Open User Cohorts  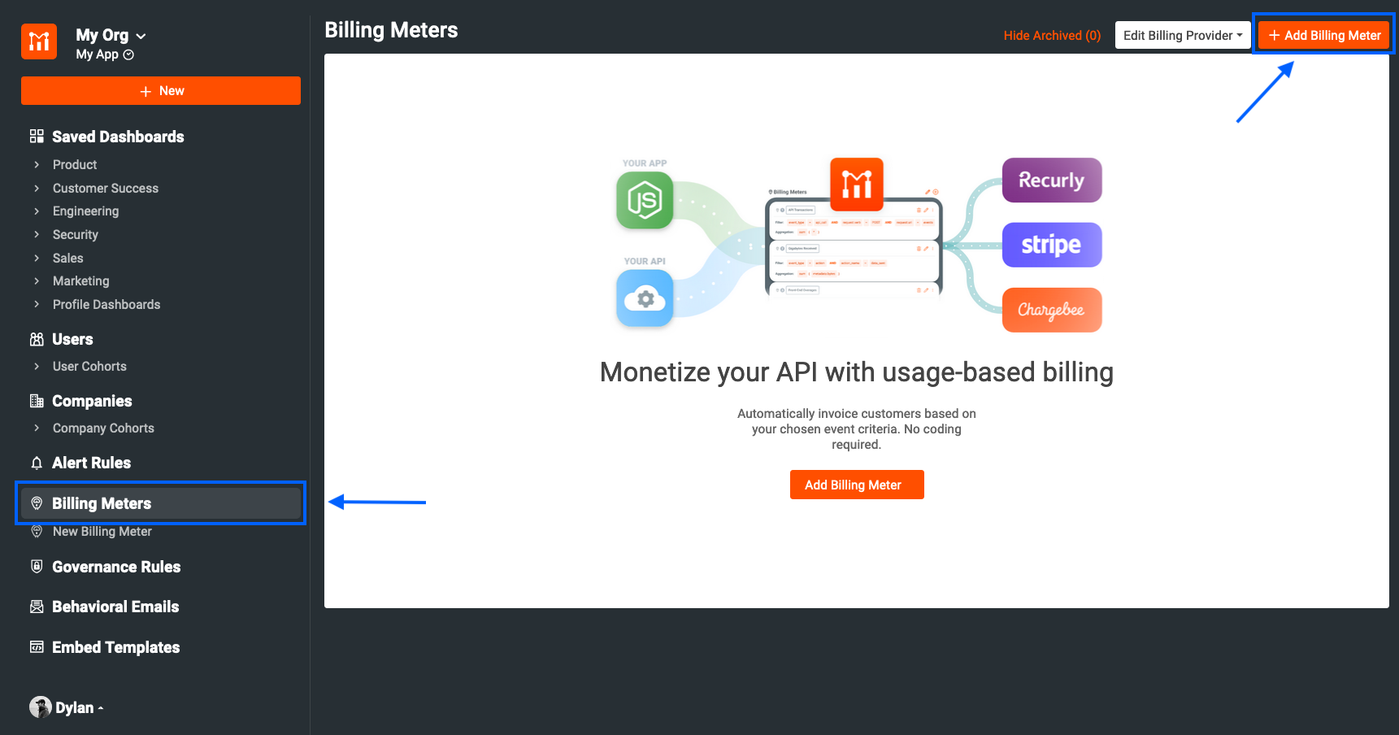coord(89,367)
